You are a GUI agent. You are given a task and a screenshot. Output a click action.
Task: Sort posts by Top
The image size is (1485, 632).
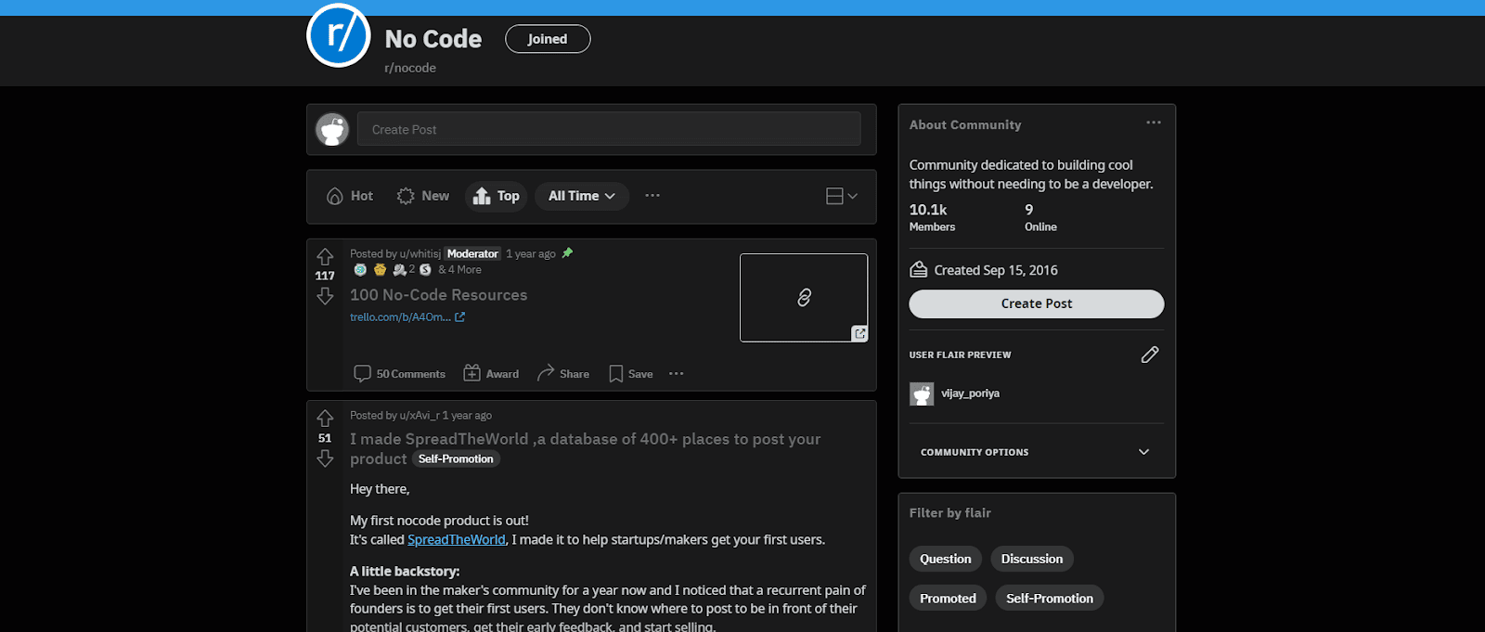coord(497,196)
